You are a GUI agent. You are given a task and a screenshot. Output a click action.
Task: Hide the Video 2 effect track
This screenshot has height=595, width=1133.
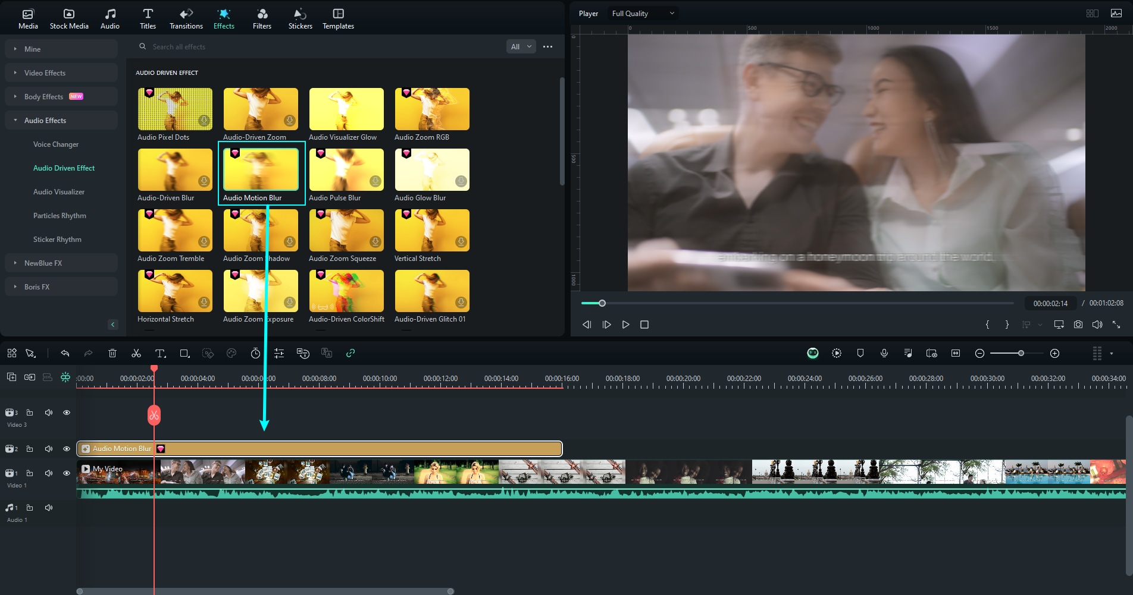(x=67, y=449)
